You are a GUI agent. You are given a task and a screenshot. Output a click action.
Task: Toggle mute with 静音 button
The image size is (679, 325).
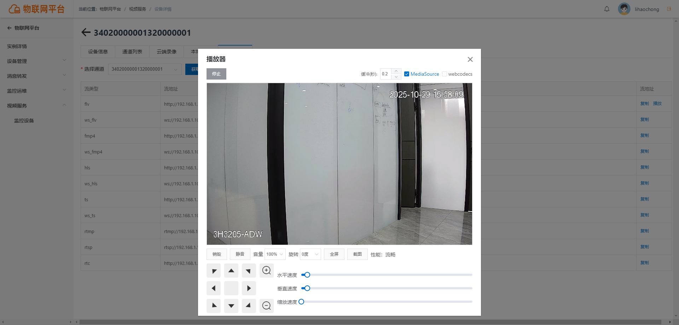coord(240,254)
